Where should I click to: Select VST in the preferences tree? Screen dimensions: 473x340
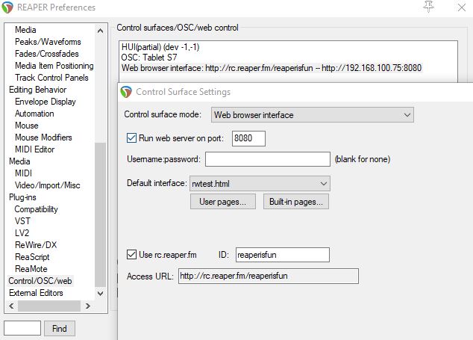coord(22,221)
